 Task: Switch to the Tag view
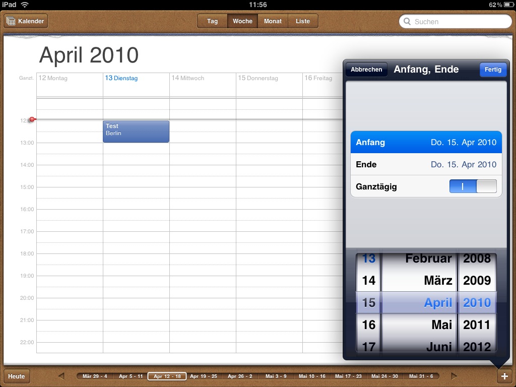tap(211, 21)
